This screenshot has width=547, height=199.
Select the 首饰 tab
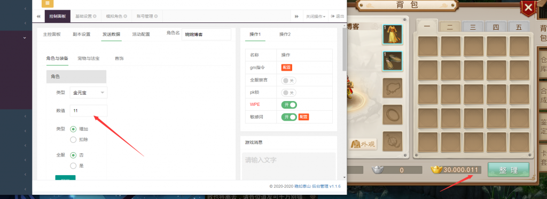[x=119, y=59]
